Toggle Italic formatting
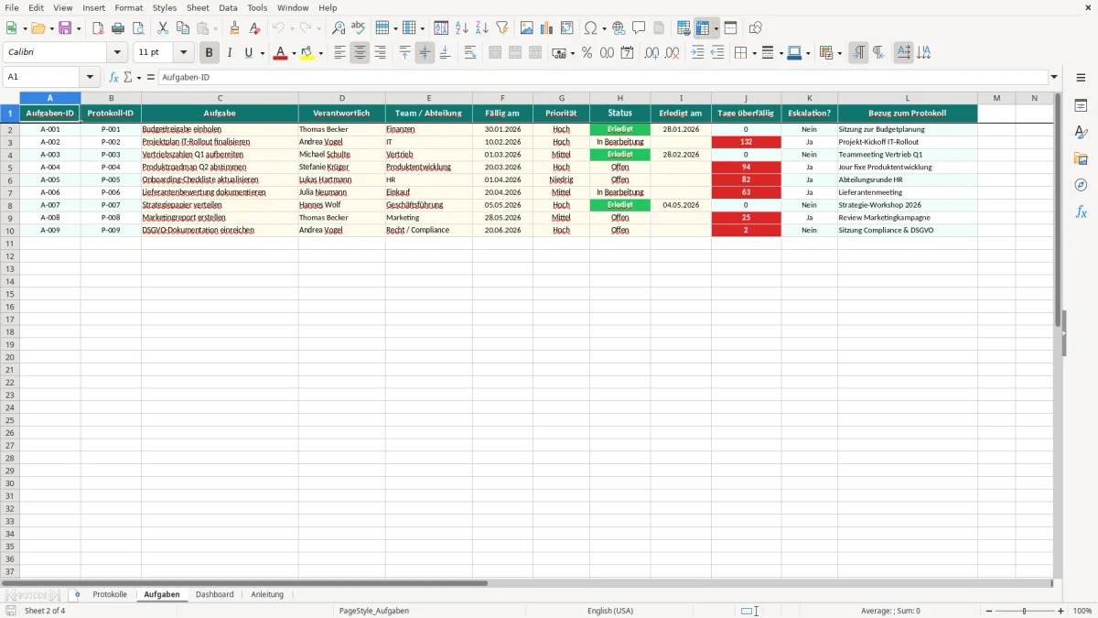 coord(230,53)
